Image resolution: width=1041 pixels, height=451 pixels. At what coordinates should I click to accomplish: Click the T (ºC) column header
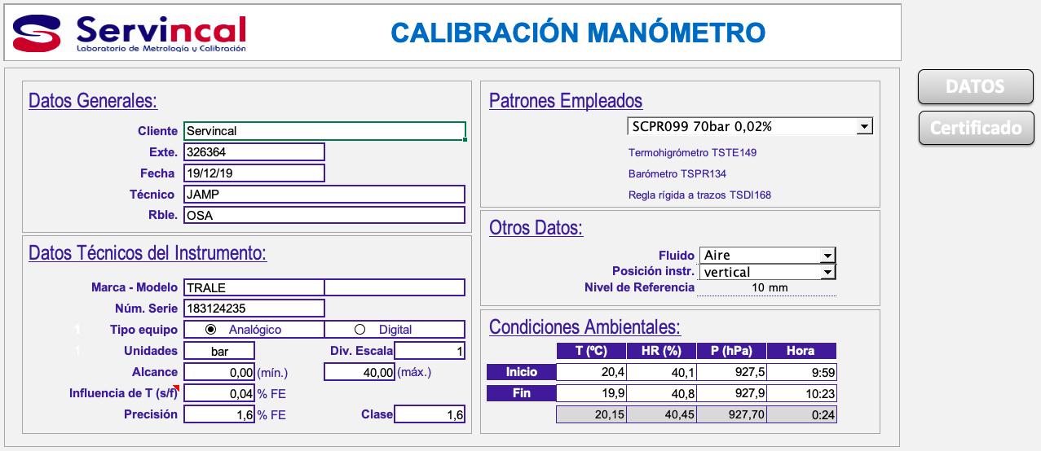click(x=591, y=351)
